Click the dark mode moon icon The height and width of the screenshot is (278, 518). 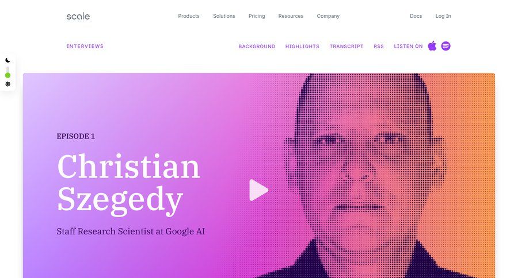[x=7, y=60]
